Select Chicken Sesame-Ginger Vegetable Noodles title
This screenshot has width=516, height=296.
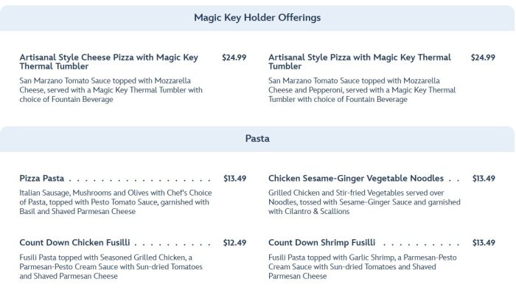[355, 179]
